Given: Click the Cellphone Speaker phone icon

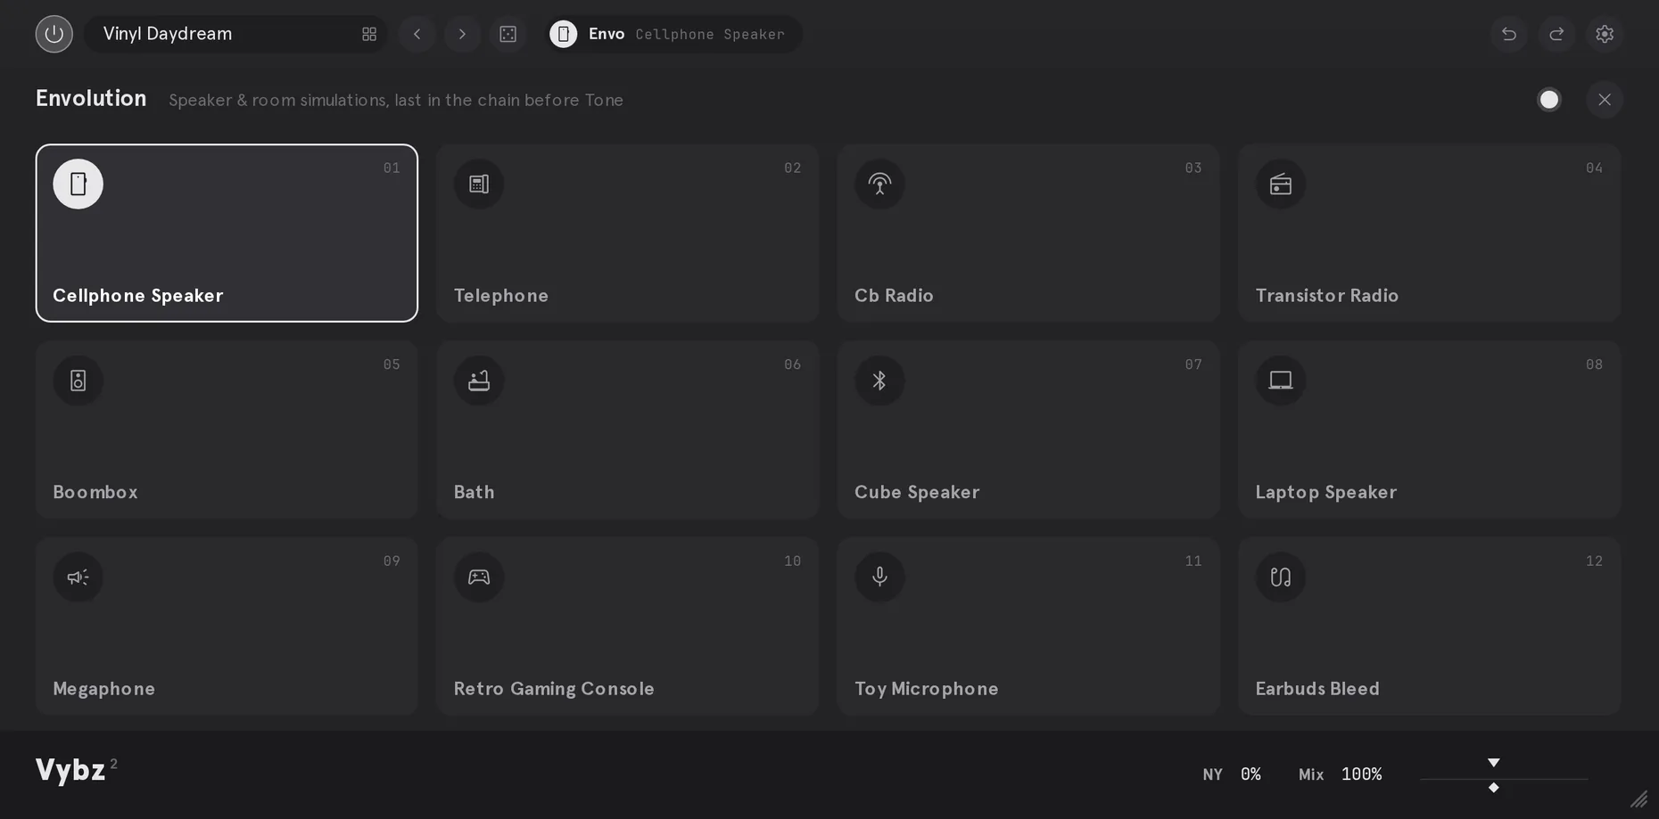Looking at the screenshot, I should pos(78,184).
